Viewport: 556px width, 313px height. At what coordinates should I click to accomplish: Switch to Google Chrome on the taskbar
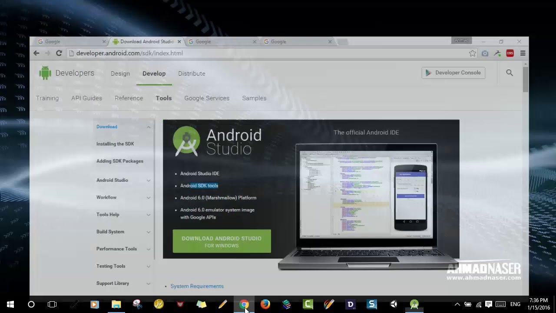244,304
